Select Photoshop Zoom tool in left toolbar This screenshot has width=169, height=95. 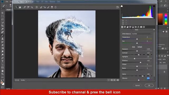click(2, 74)
